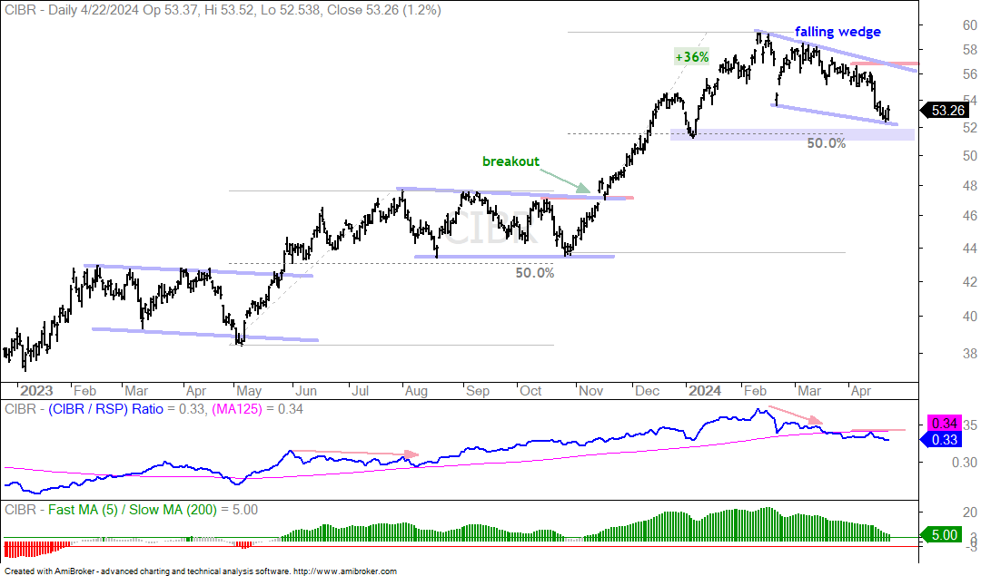The width and height of the screenshot is (981, 576).
Task: Click the light blue 50% support zone rectangle
Action: pos(792,134)
